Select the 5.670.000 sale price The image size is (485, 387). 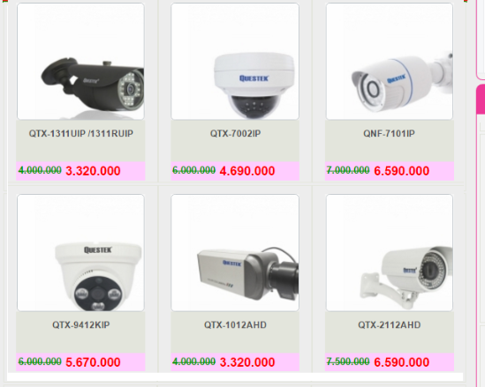pos(93,362)
